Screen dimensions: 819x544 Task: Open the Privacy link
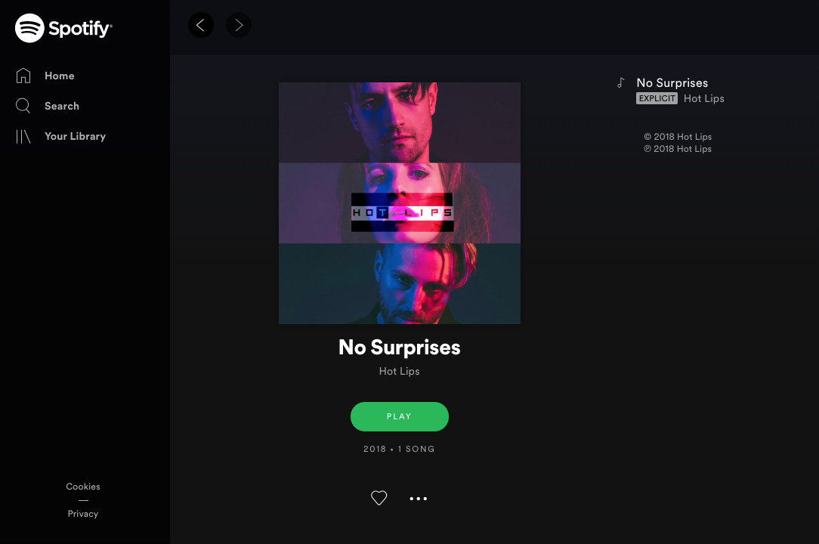(83, 514)
